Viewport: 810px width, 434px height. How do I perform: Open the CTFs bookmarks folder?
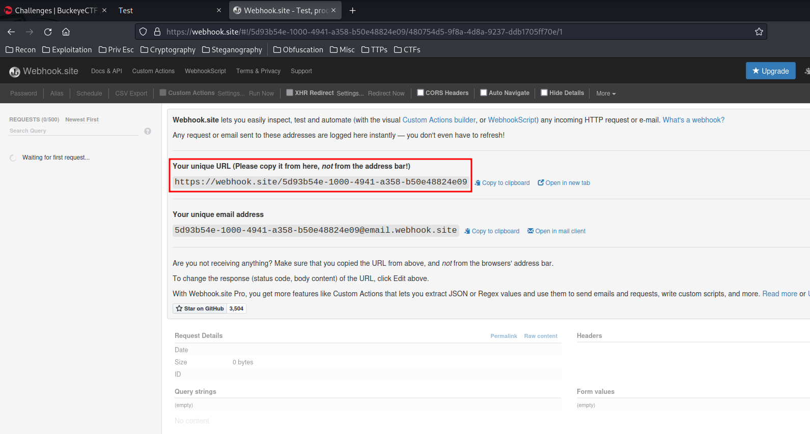[x=407, y=50]
